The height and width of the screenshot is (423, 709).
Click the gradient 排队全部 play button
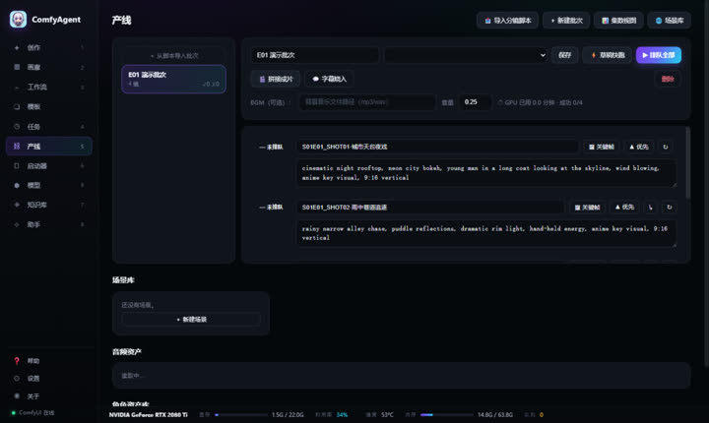(x=659, y=55)
